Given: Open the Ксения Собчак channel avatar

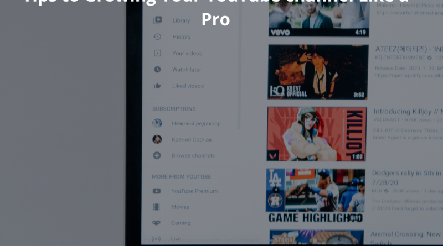Looking at the screenshot, I should [x=157, y=139].
